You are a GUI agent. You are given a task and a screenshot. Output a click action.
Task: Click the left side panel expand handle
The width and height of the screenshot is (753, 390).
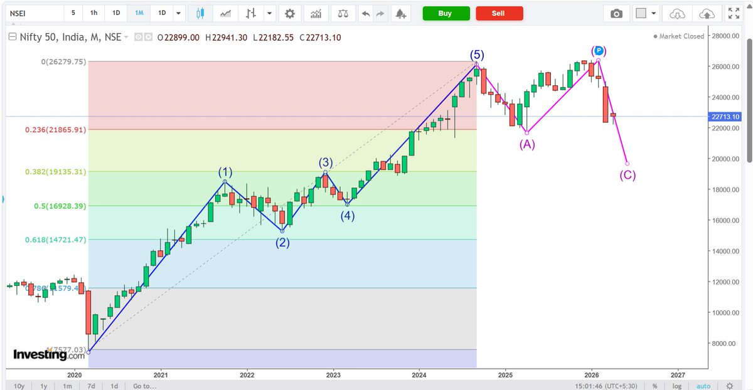(x=2, y=199)
